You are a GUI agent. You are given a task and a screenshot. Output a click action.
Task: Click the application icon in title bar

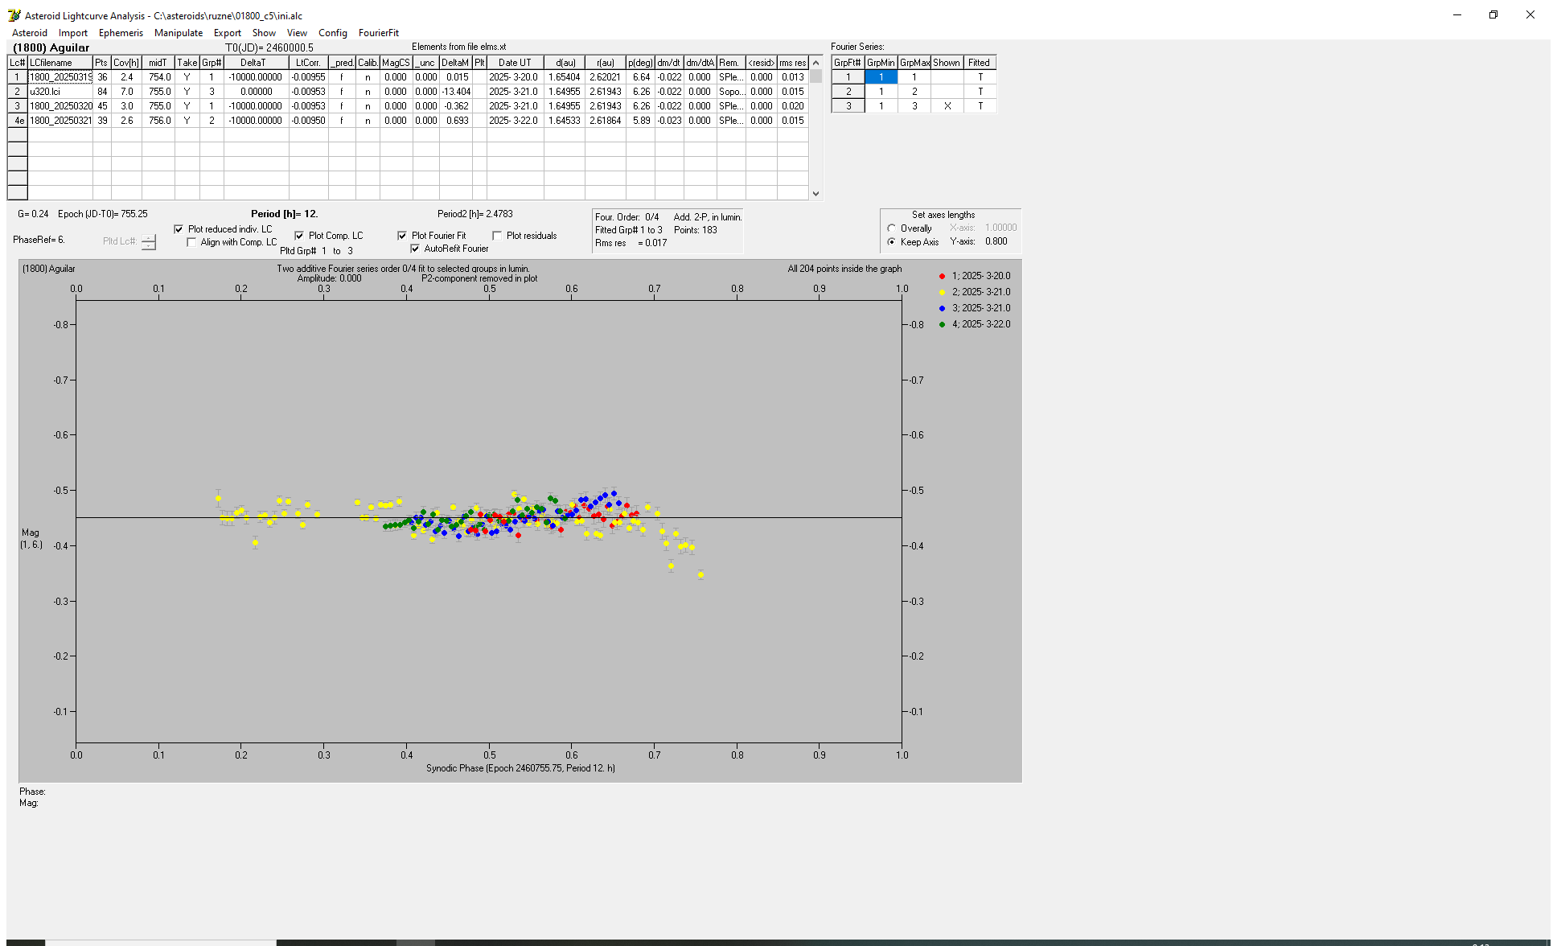(x=14, y=15)
